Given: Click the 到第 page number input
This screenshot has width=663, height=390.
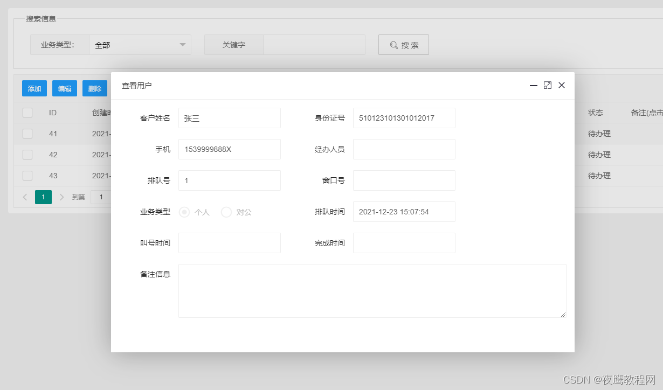Looking at the screenshot, I should [x=101, y=197].
